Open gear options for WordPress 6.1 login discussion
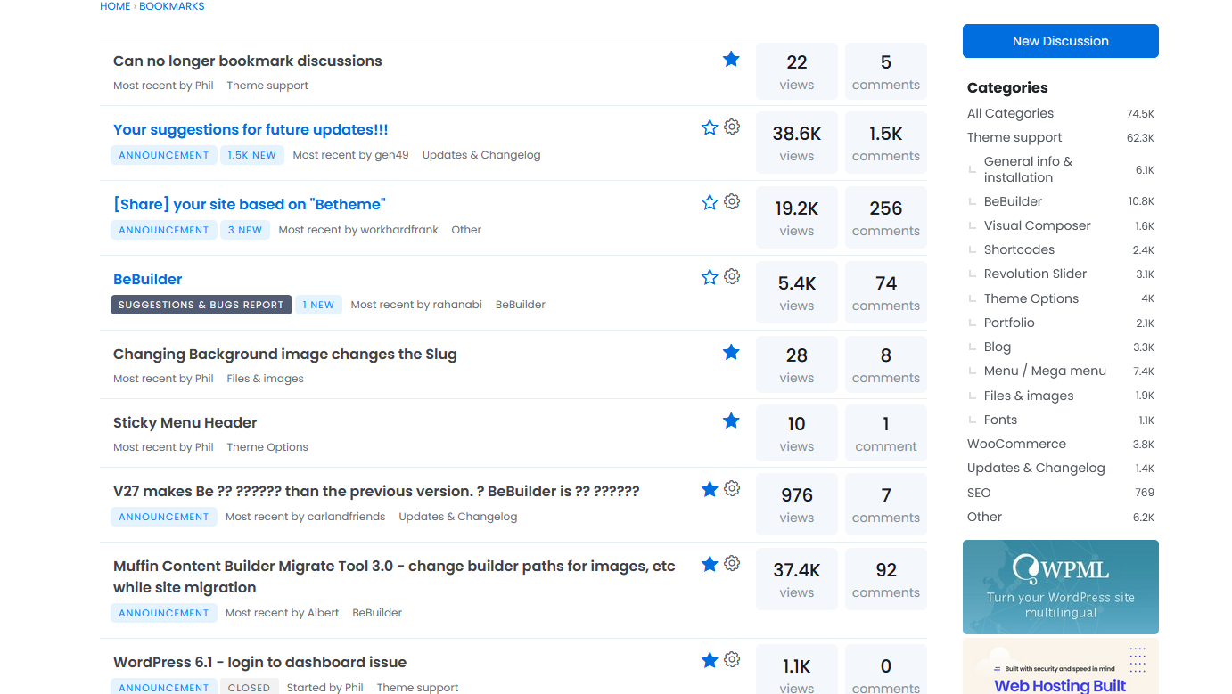Image resolution: width=1232 pixels, height=694 pixels. tap(732, 660)
